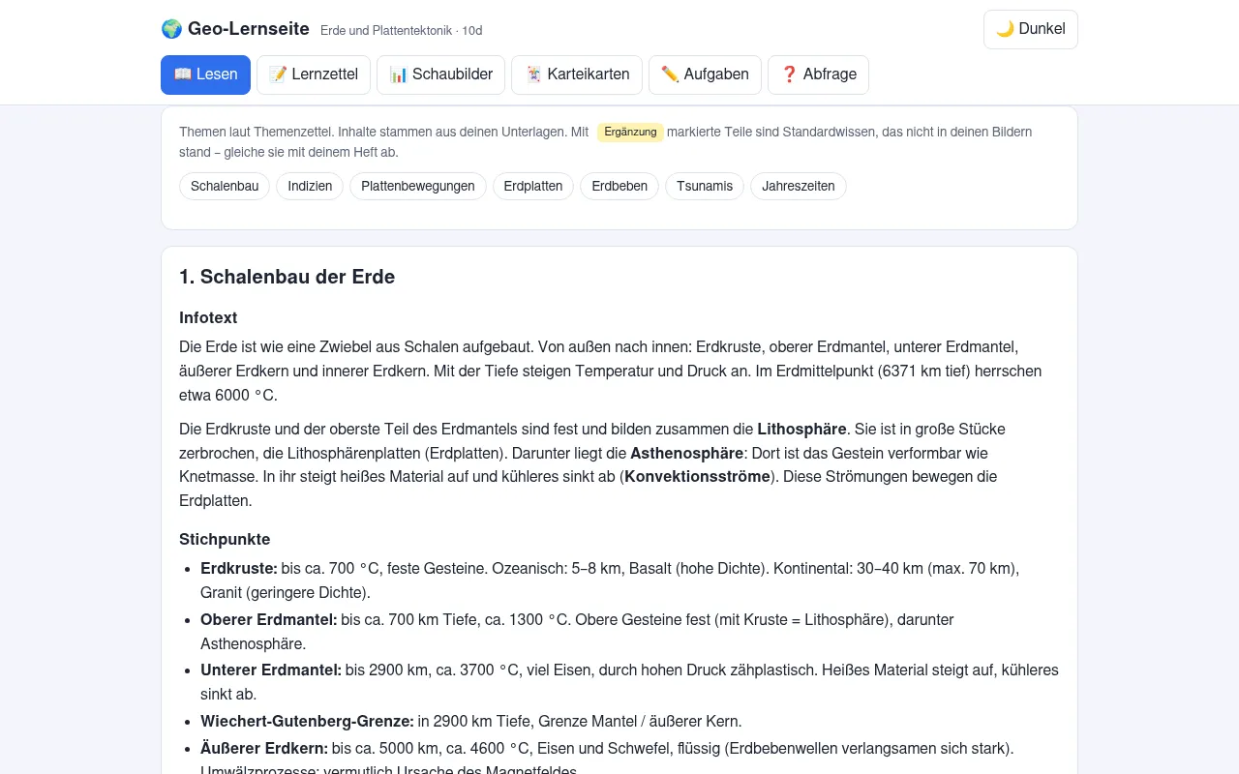This screenshot has width=1239, height=774.
Task: Jump to the Erdbeben topic chip
Action: click(x=619, y=186)
